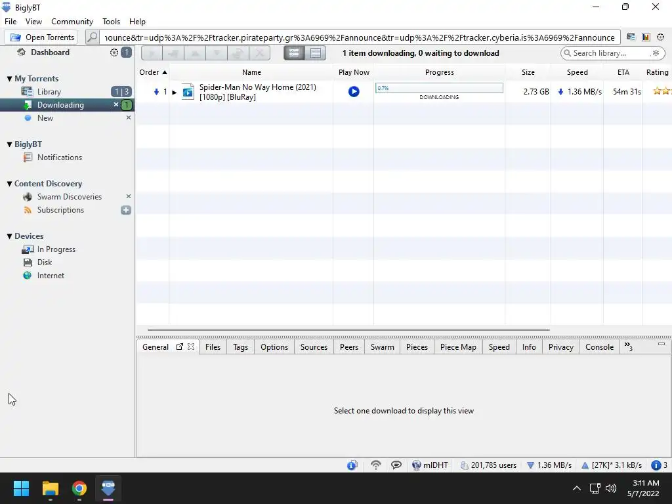Minimize the bottom details panel
The width and height of the screenshot is (672, 504).
coord(661,344)
